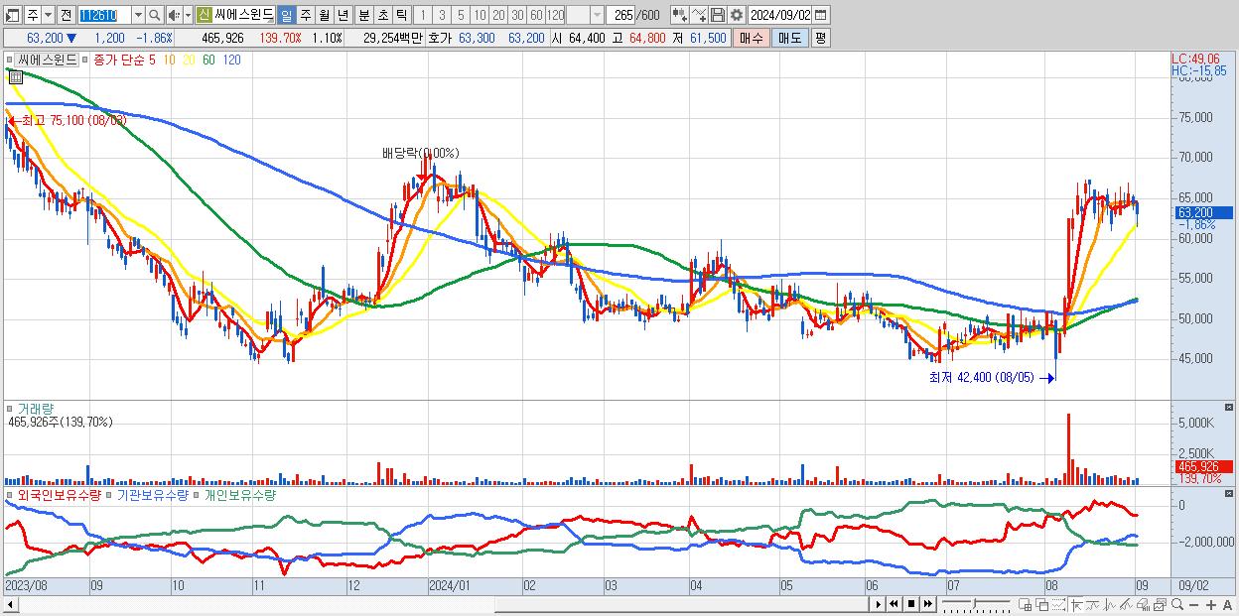Image resolution: width=1239 pixels, height=616 pixels.
Task: Open dropdown arrow beside speaker icon
Action: pos(188,15)
